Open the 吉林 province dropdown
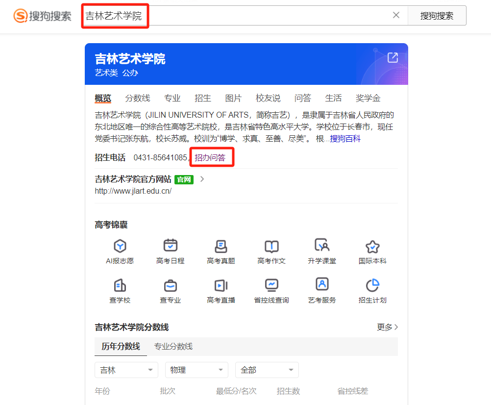 (126, 370)
